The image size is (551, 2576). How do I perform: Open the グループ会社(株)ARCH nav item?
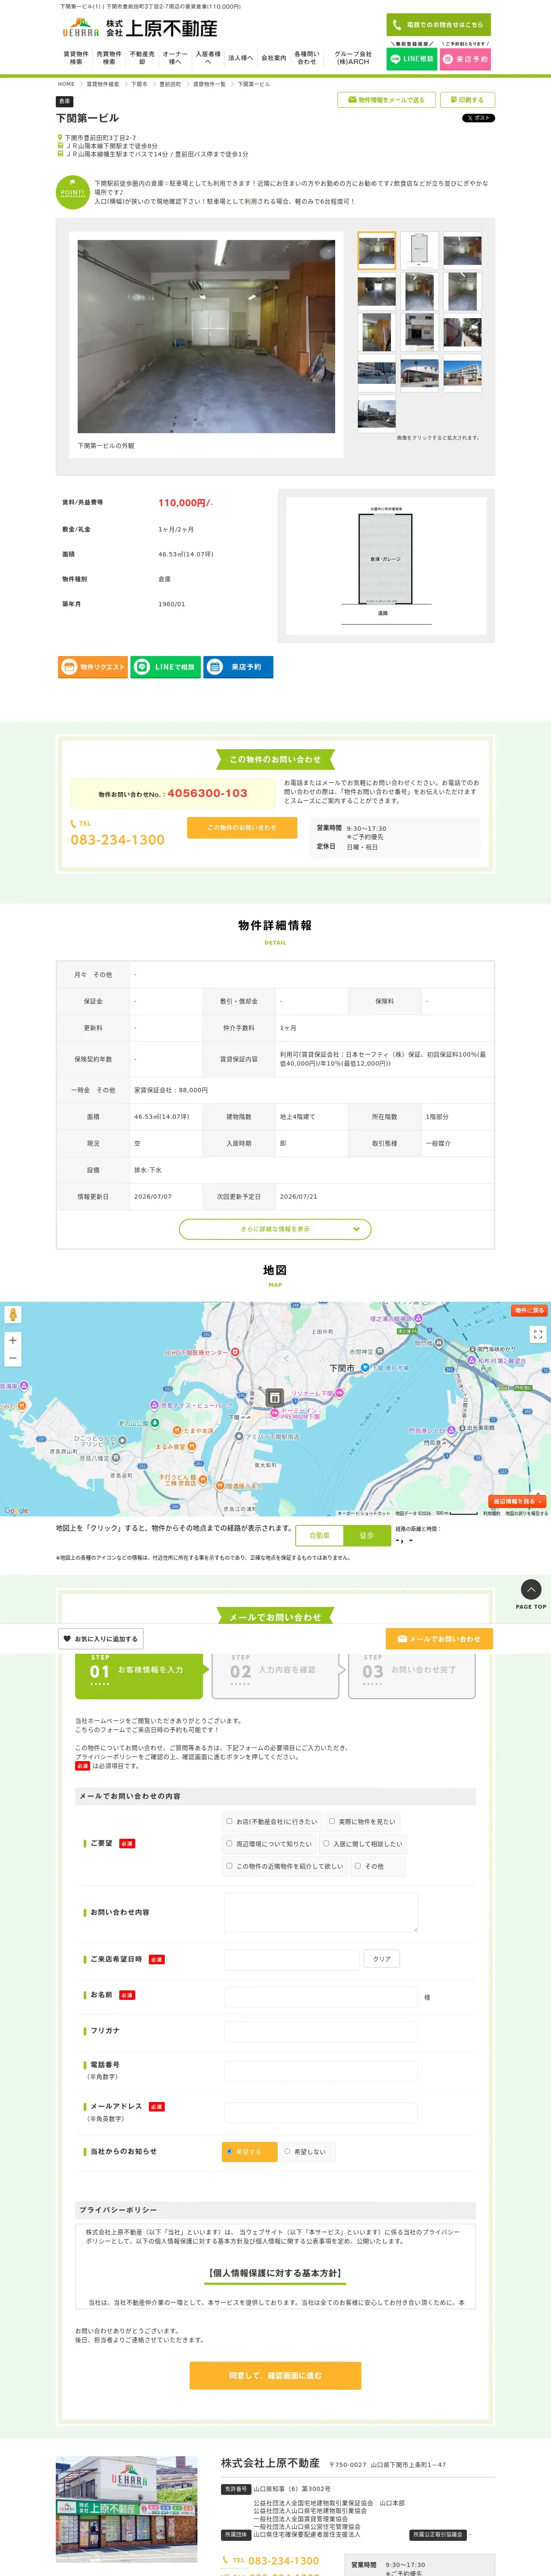353,58
